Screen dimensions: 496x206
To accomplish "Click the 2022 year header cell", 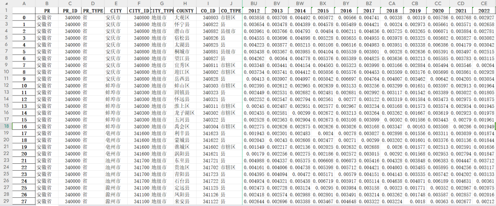I will point(484,11).
